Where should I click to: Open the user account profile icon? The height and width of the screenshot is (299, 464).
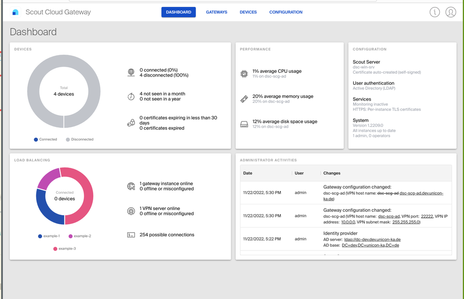point(451,12)
